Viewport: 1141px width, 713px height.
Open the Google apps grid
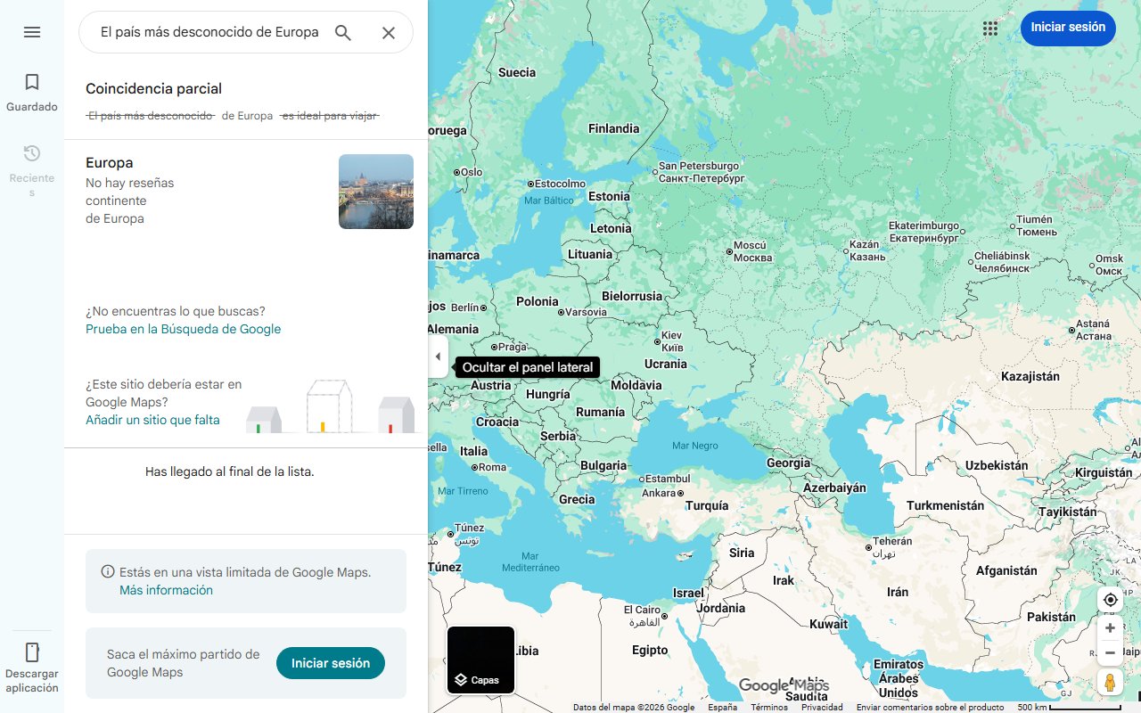[990, 29]
